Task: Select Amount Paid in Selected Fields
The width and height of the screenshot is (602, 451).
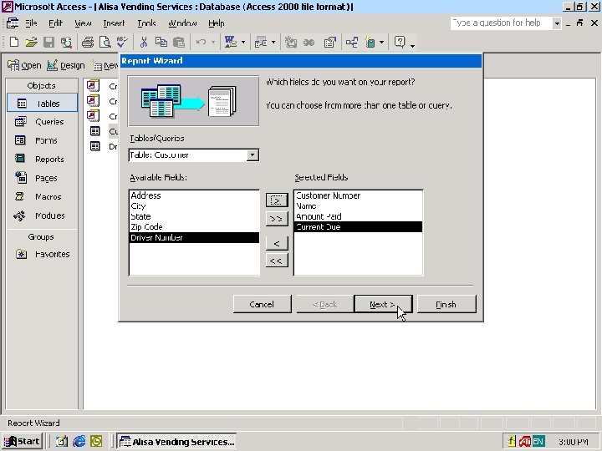Action: coord(358,216)
